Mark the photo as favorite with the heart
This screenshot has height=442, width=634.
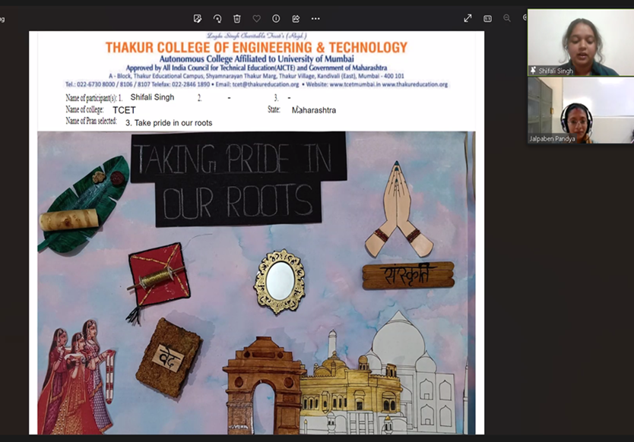point(256,18)
